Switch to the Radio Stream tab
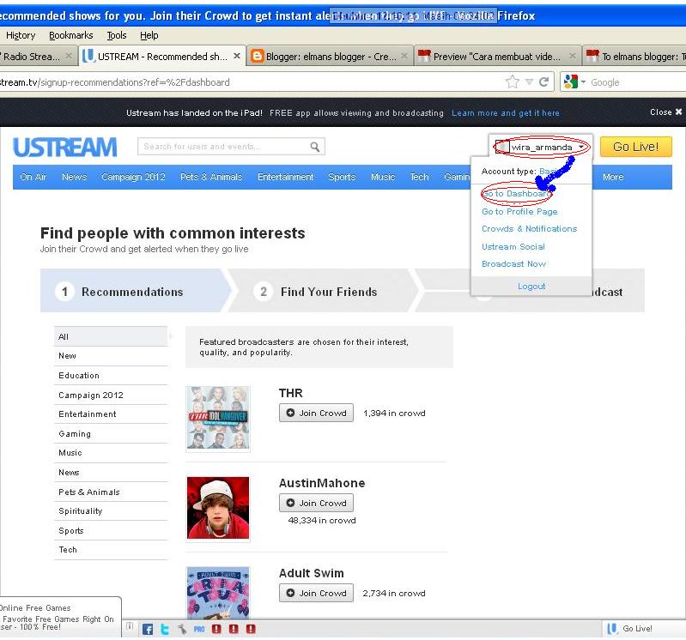This screenshot has height=640, width=686. 37,56
